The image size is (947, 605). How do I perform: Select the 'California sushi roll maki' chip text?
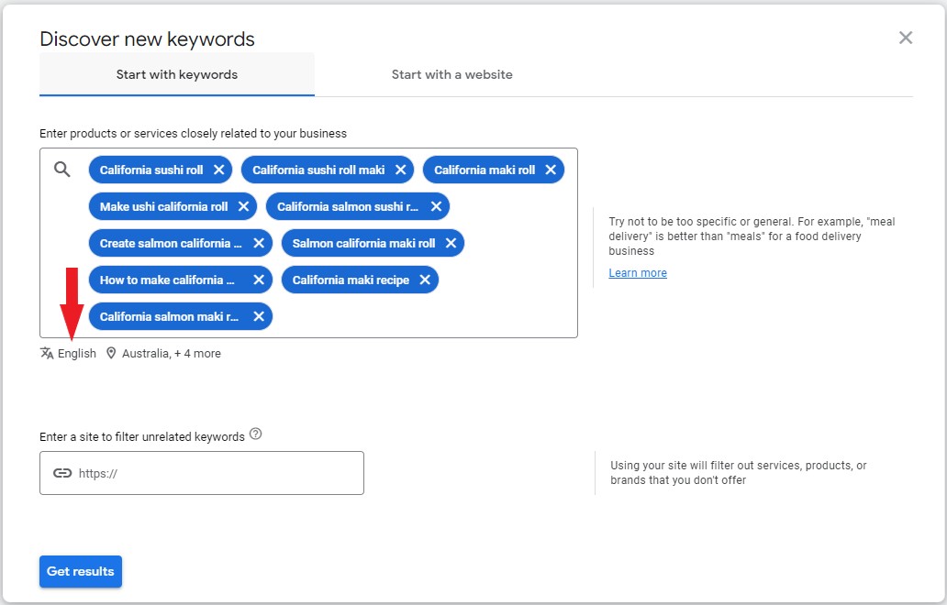pyautogui.click(x=318, y=170)
